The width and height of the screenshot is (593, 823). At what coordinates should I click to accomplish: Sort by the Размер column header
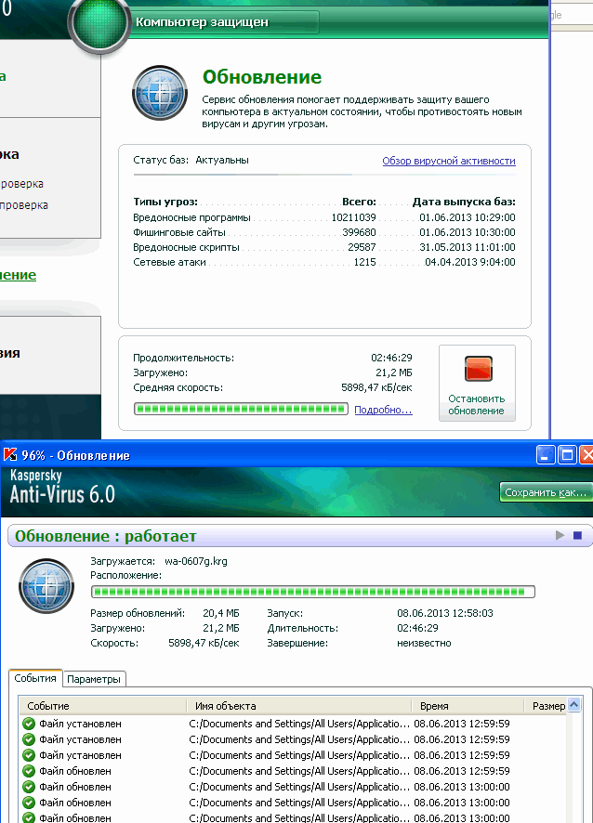547,706
